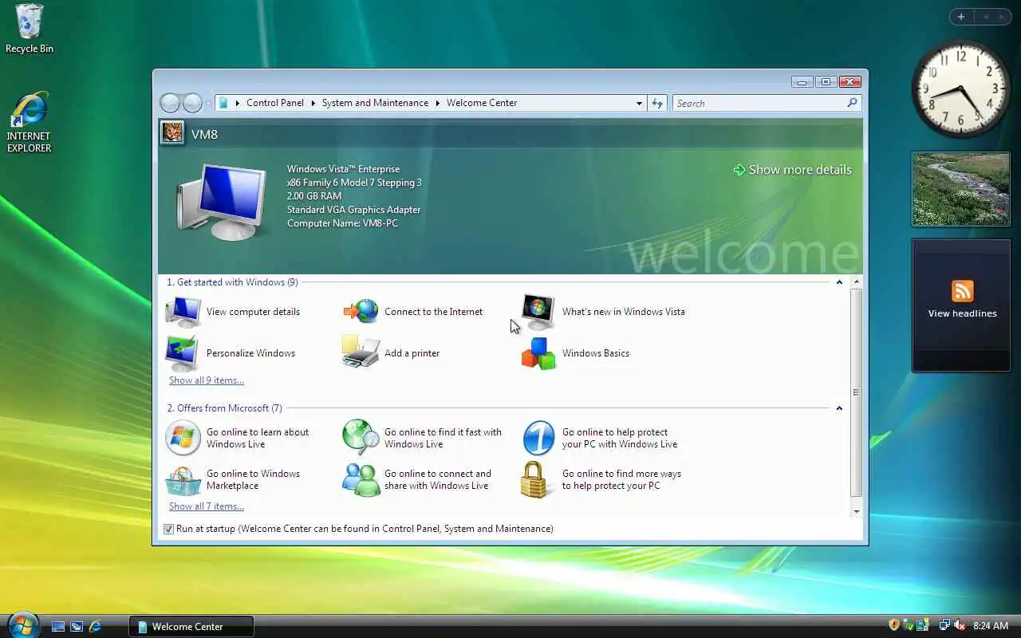Click the padlock icon for more protection ways
Viewport: 1021px width, 638px height.
[536, 480]
